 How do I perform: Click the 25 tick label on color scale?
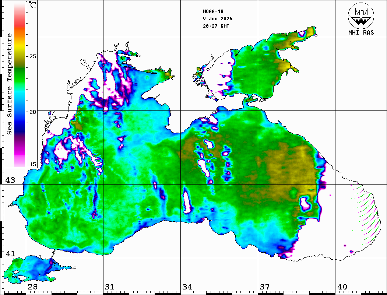click(x=32, y=56)
